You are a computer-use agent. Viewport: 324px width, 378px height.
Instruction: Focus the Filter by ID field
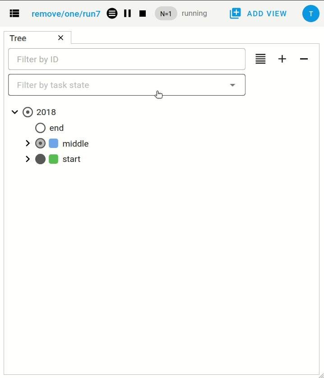(x=127, y=59)
